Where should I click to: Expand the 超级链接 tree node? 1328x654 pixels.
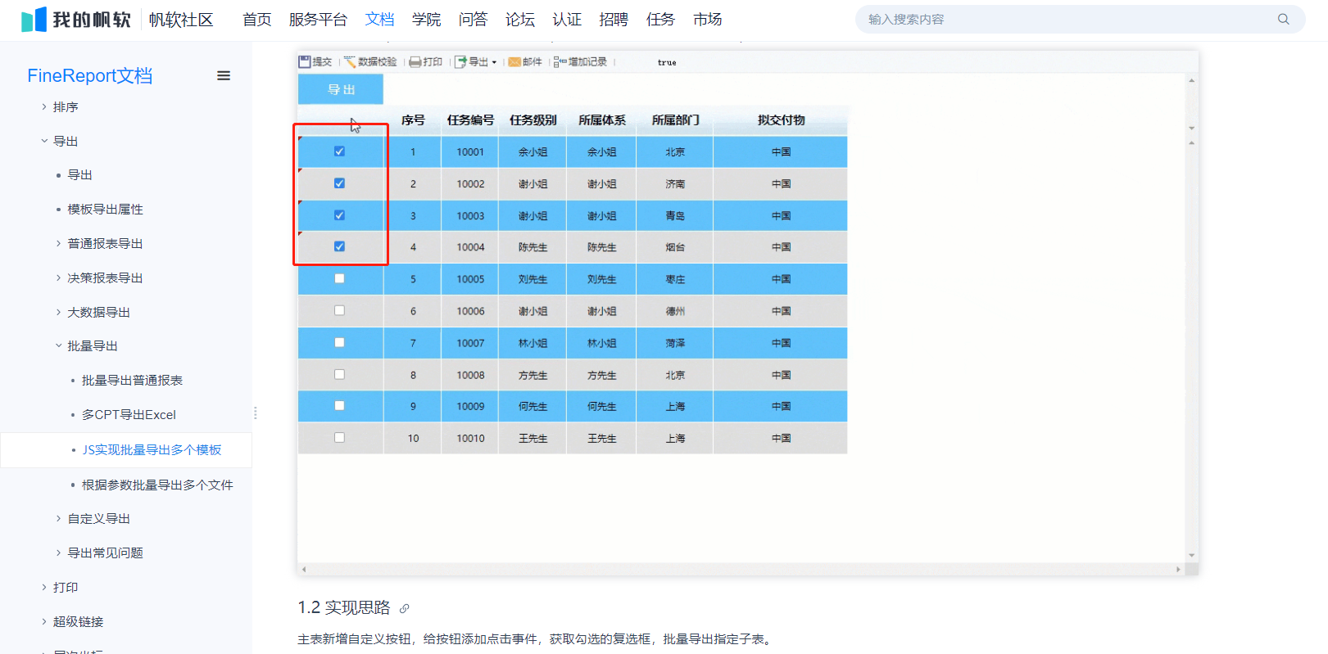click(x=44, y=621)
